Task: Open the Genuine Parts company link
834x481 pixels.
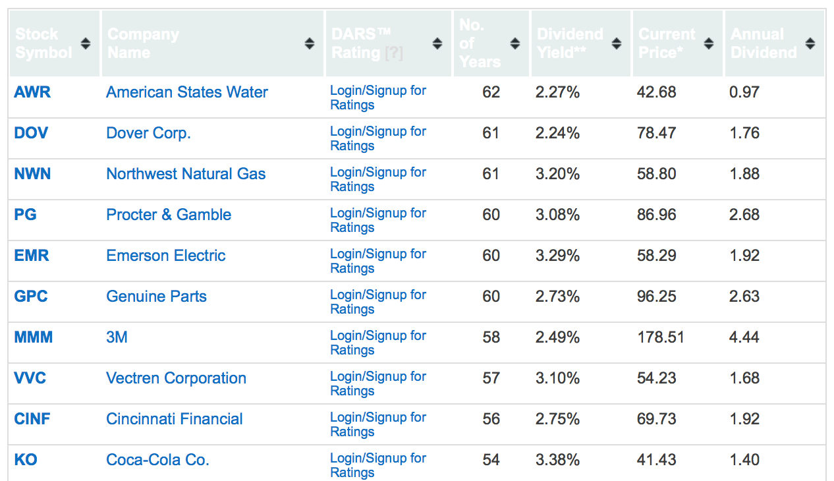Action: click(156, 297)
